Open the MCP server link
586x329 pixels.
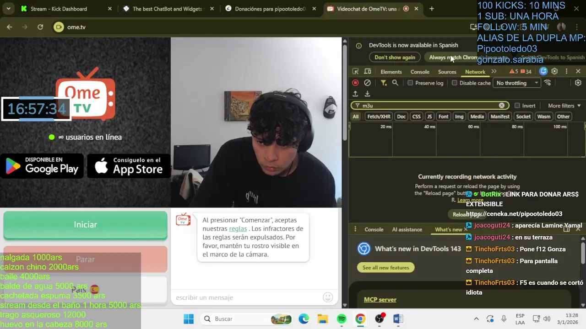(x=380, y=299)
